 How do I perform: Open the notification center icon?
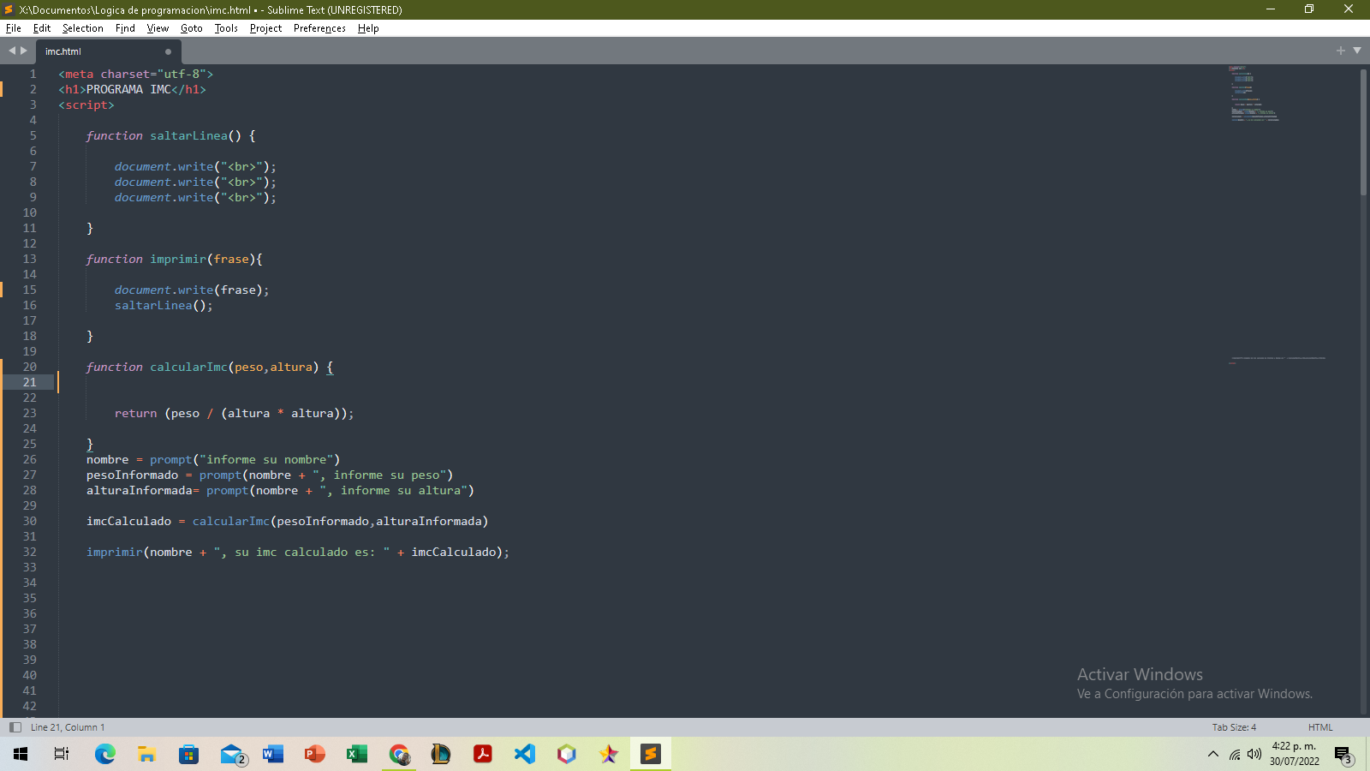pyautogui.click(x=1343, y=755)
